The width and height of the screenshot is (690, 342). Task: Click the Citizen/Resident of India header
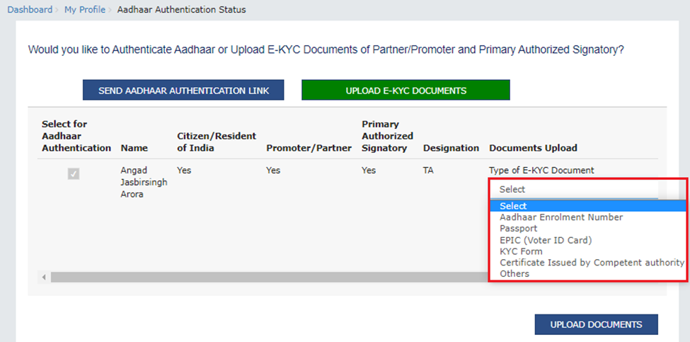tap(217, 142)
